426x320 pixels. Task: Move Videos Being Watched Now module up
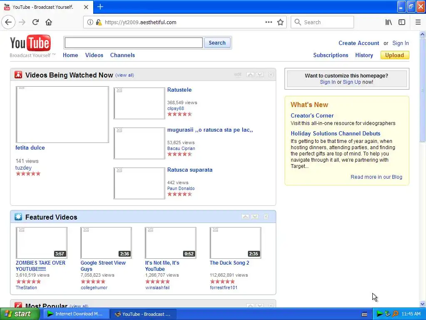pyautogui.click(x=250, y=75)
